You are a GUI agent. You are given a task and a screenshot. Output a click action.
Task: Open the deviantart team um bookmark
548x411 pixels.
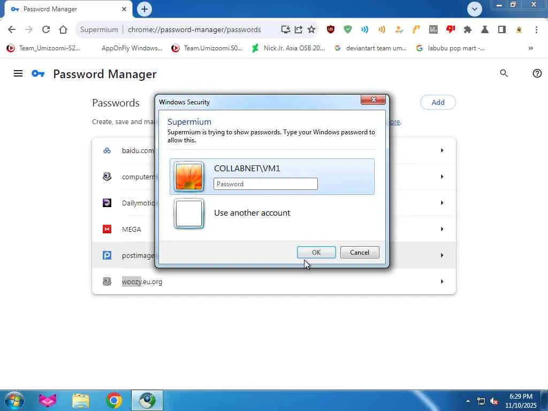click(x=371, y=48)
